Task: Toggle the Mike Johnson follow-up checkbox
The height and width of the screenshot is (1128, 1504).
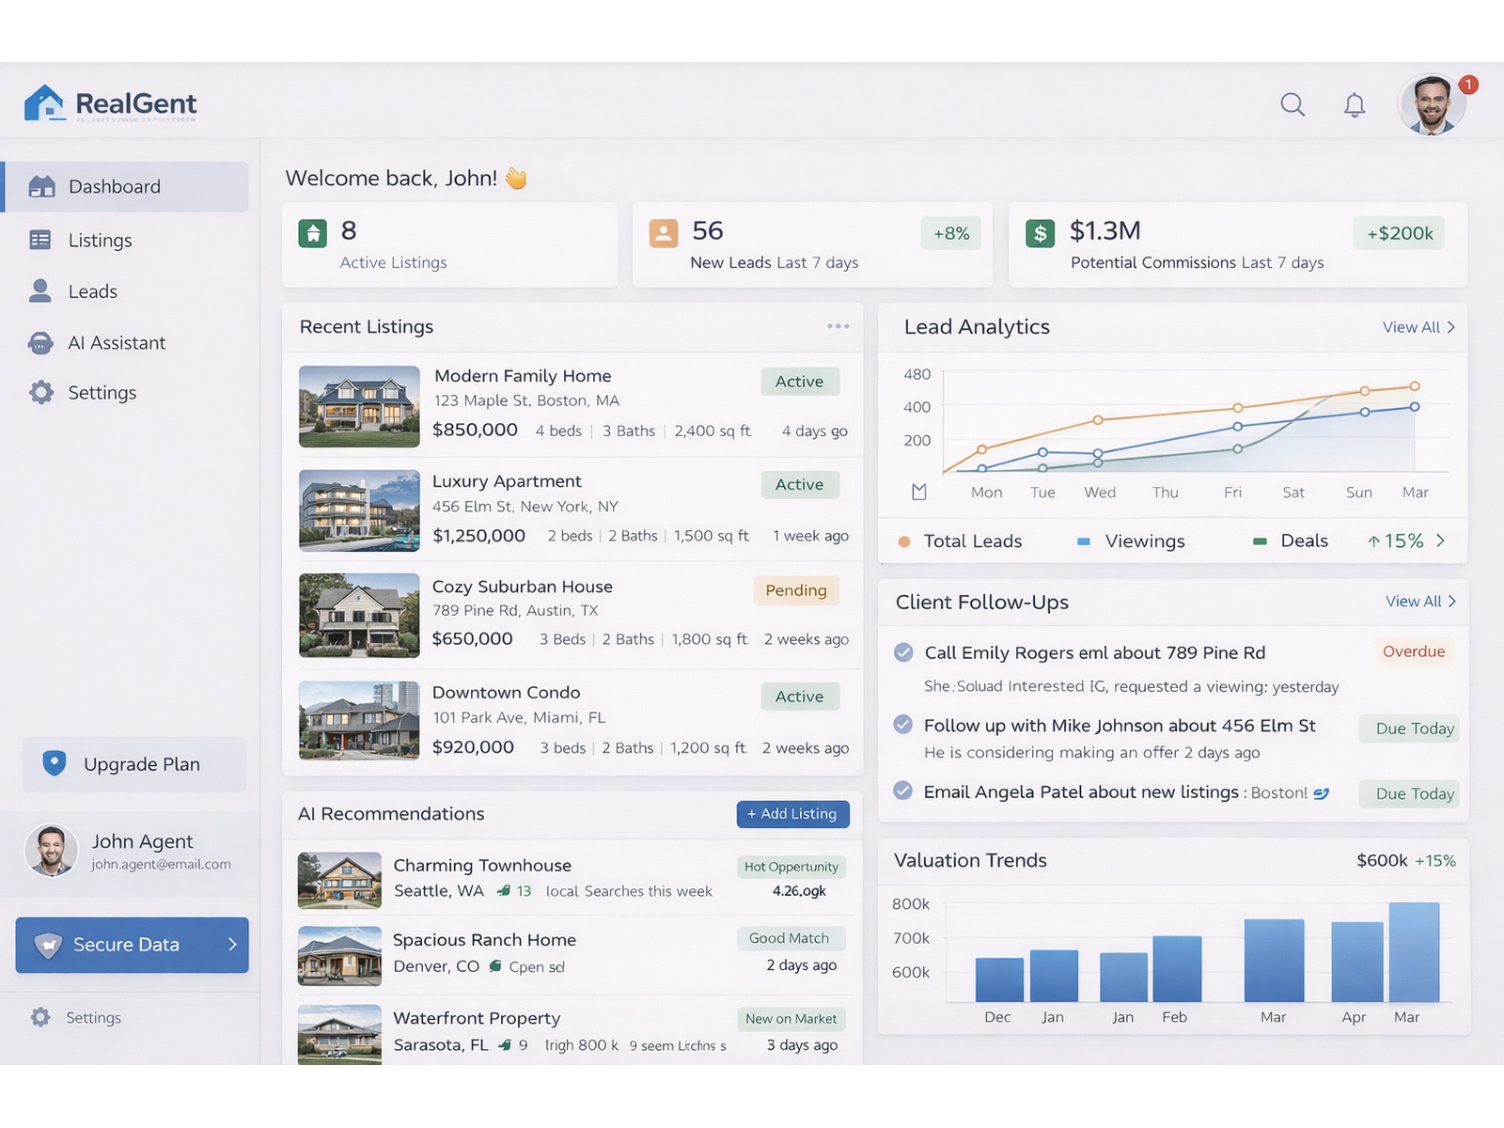Action: point(903,725)
